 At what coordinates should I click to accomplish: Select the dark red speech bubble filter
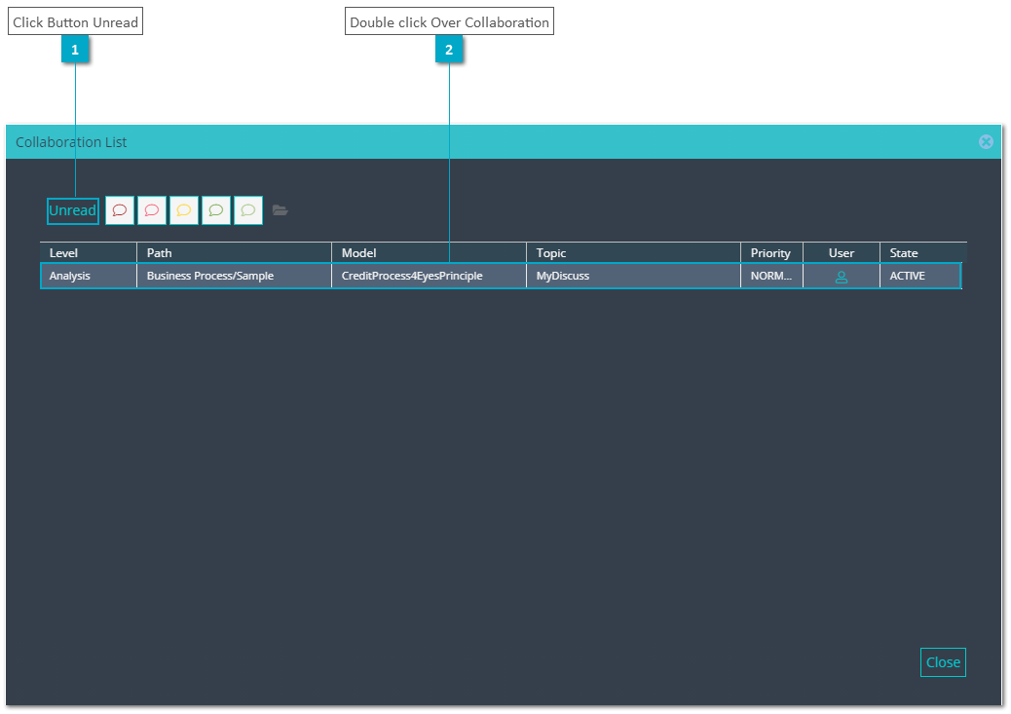(x=119, y=210)
